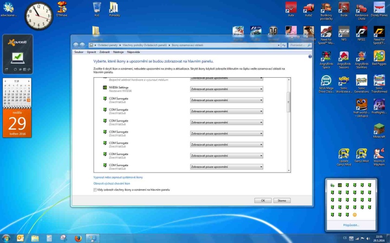
Task: Click the Firefox icon in taskbar
Action: point(77,238)
